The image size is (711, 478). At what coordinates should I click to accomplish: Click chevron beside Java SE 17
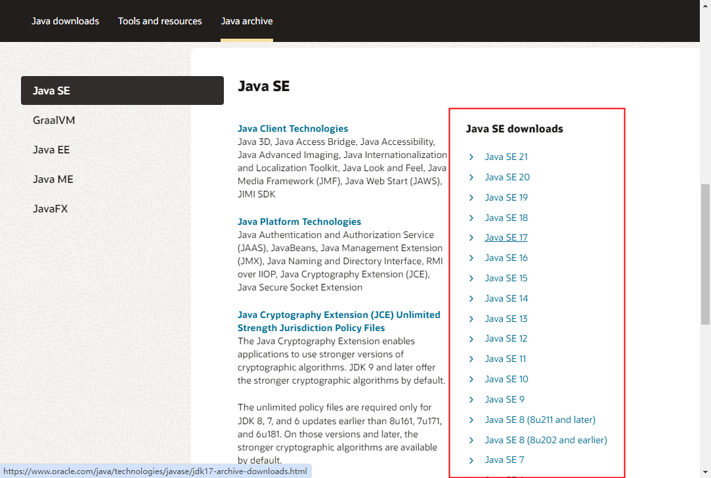coord(471,237)
